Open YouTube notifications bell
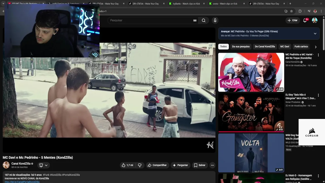The height and width of the screenshot is (183, 325). point(305,20)
